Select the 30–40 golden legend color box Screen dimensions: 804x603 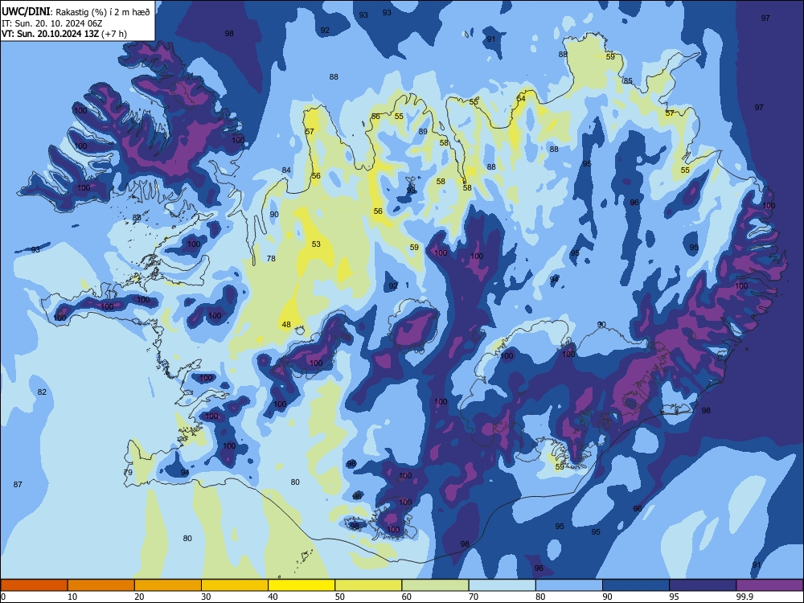tap(235, 585)
